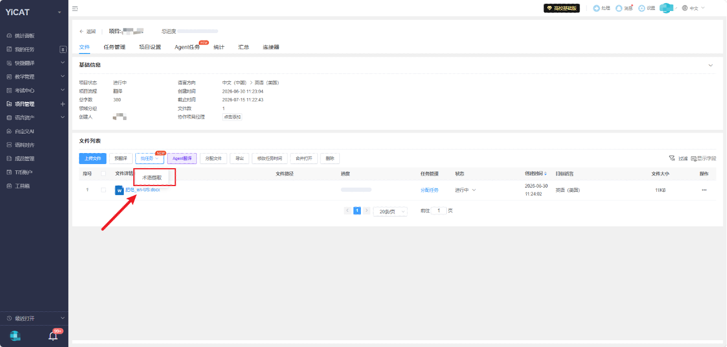This screenshot has width=727, height=347.
Task: Click the 返回 back arrow
Action: (88, 31)
